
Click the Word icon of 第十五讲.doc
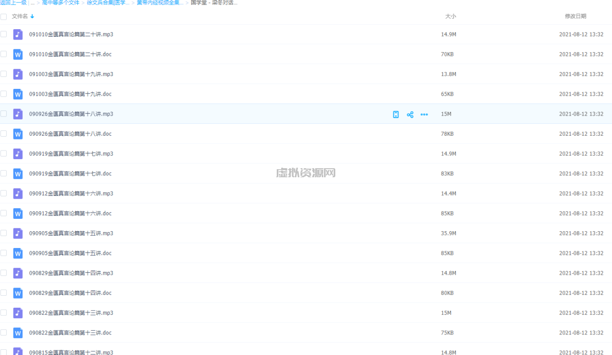click(18, 253)
